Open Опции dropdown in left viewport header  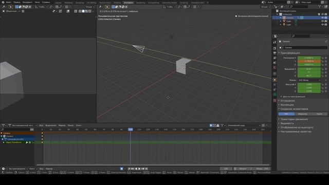(x=90, y=7)
